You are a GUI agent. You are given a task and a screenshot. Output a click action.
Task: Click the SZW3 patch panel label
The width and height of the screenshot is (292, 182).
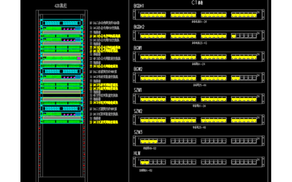click(x=138, y=132)
